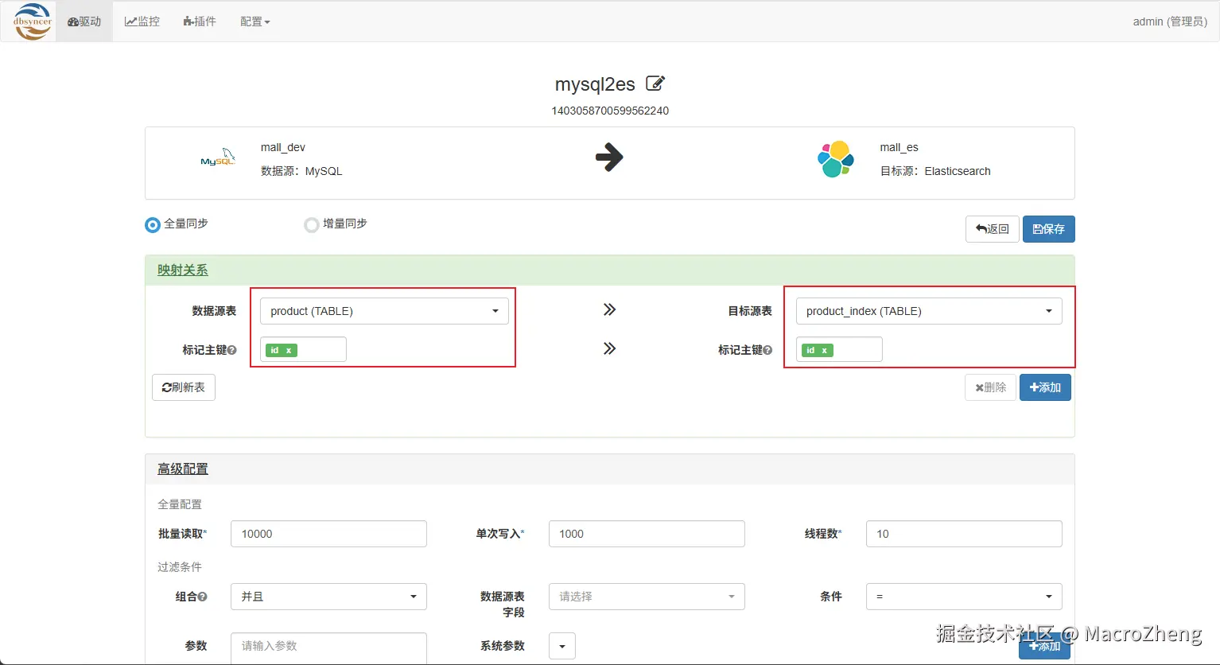Click the dbsyncer logo icon

click(33, 21)
